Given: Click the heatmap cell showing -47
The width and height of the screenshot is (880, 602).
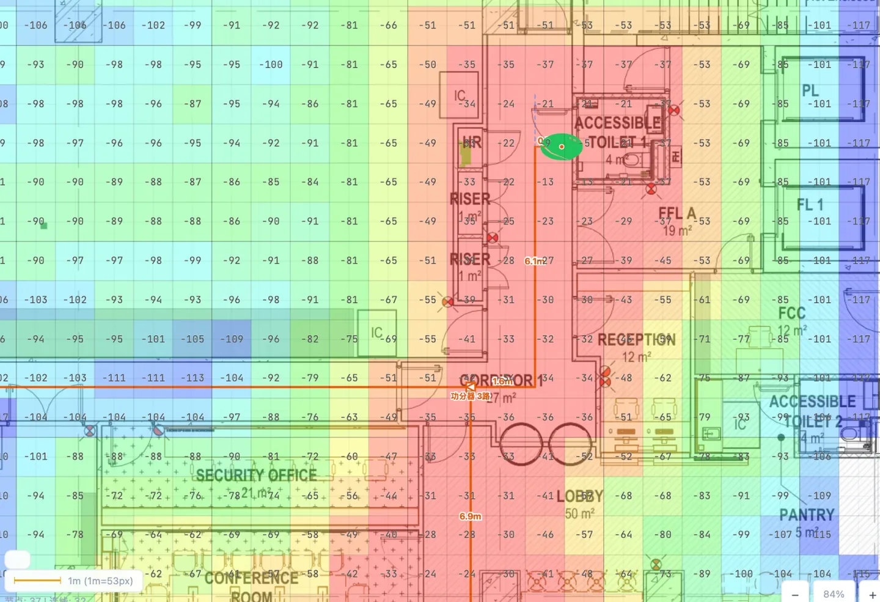Looking at the screenshot, I should tap(388, 457).
